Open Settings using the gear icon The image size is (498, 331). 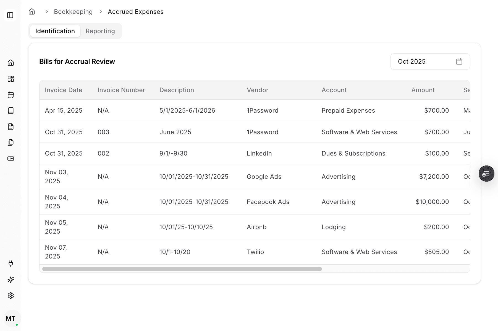[11, 295]
